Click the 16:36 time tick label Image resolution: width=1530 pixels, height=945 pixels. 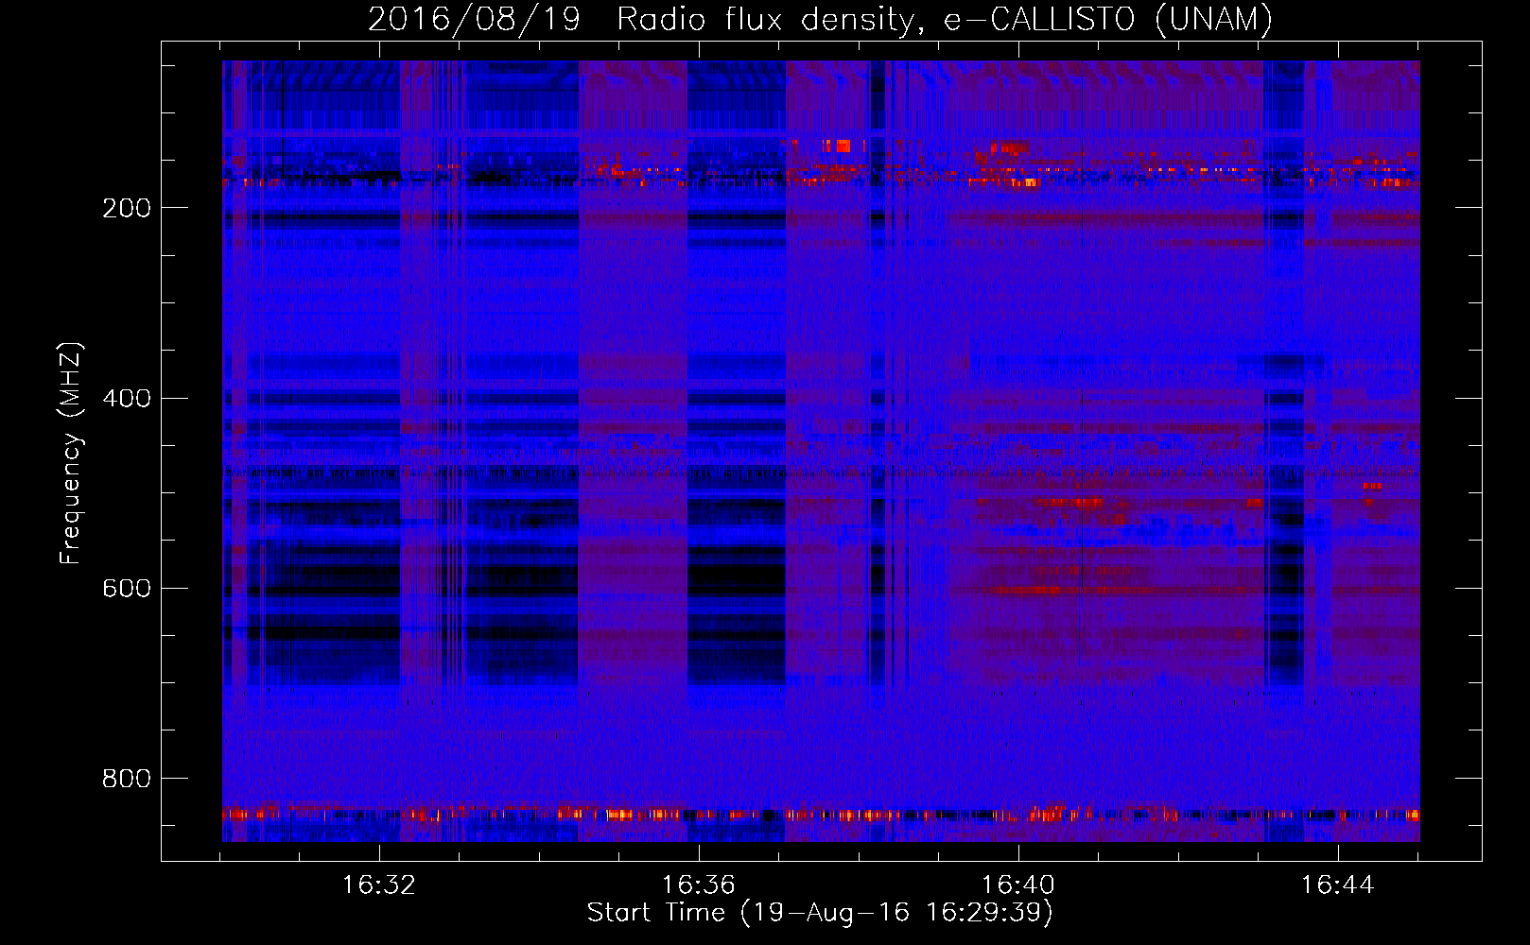[699, 885]
